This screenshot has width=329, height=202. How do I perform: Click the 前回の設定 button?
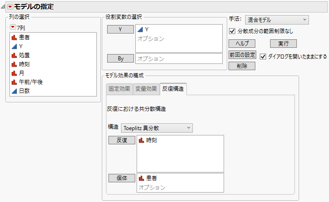pos(242,55)
